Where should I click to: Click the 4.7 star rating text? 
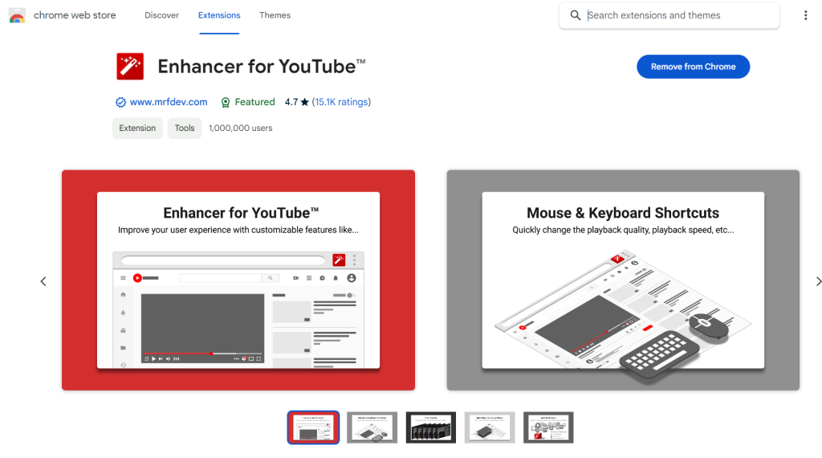click(x=297, y=102)
